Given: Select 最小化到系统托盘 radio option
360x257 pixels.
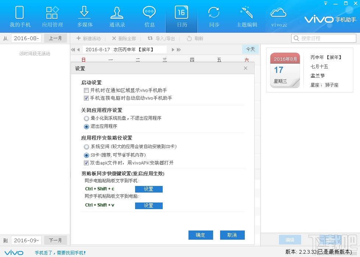Looking at the screenshot, I should click(87, 119).
